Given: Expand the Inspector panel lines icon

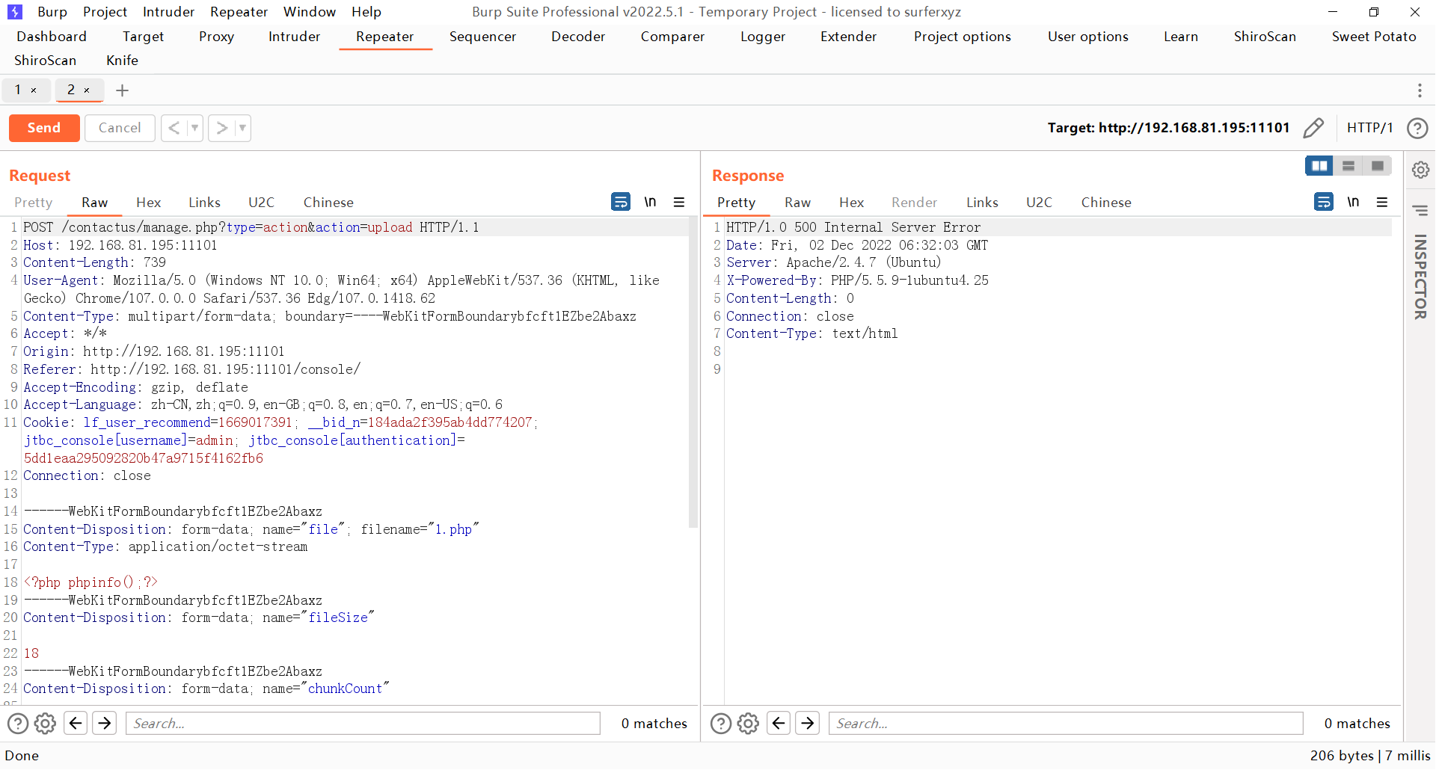Looking at the screenshot, I should [x=1420, y=210].
